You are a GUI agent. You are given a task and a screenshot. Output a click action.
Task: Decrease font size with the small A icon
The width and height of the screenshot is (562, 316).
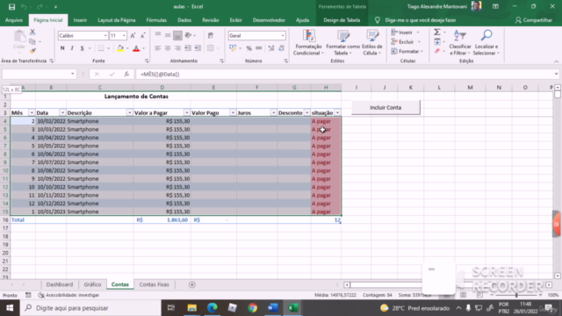tap(142, 35)
